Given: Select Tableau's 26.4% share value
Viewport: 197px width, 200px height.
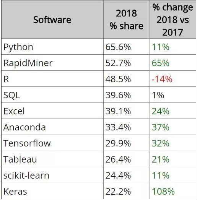Looking at the screenshot, I should click(118, 159).
